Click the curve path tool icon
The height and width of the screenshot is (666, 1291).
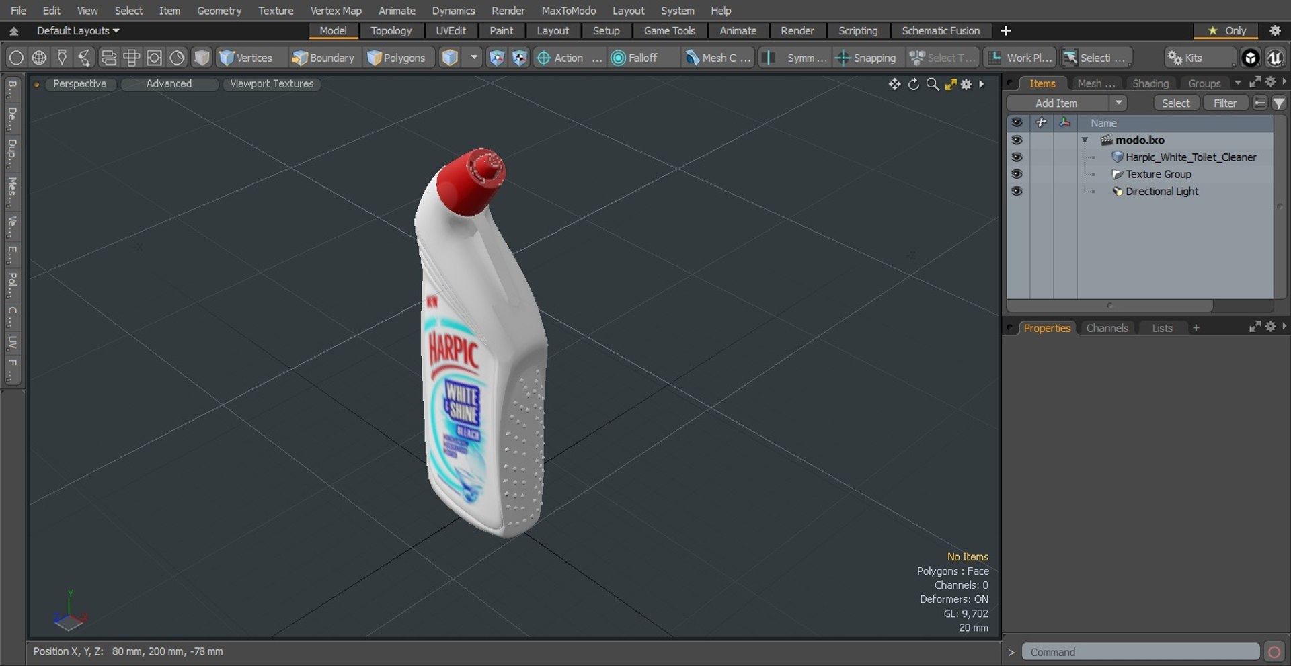pos(85,58)
